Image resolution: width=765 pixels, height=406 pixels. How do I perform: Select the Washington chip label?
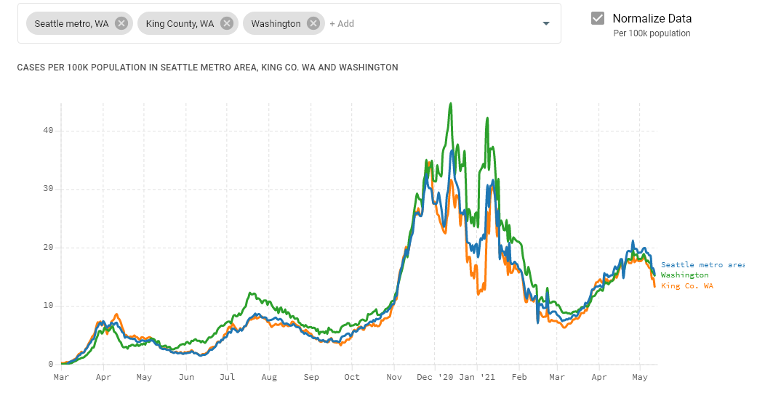click(276, 23)
